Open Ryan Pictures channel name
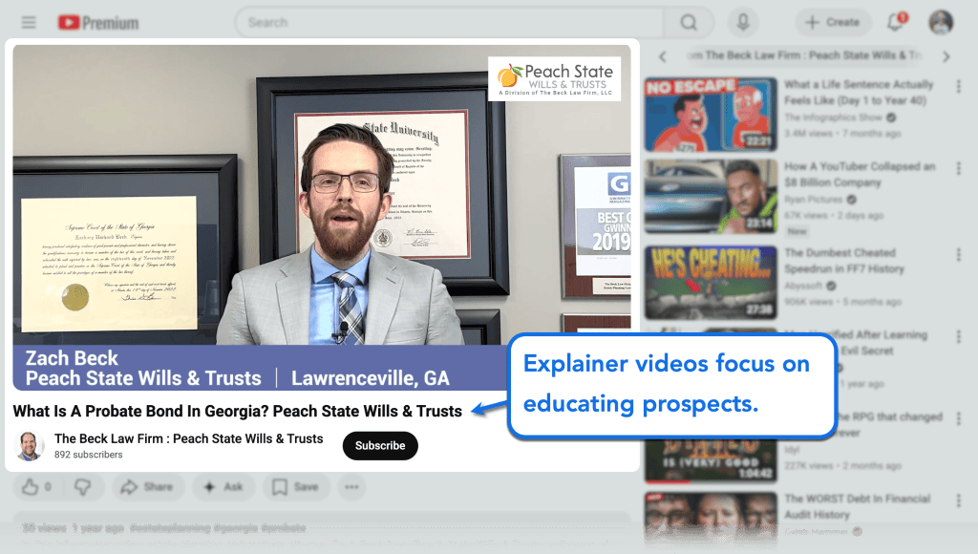The width and height of the screenshot is (978, 554). click(813, 200)
